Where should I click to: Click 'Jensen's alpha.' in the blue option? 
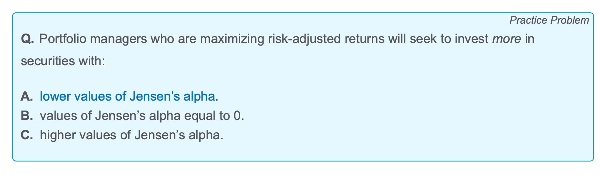coord(174,97)
